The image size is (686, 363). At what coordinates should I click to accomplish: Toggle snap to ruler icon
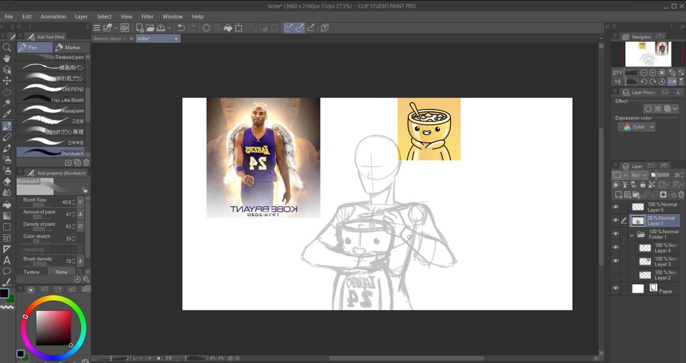pos(289,27)
